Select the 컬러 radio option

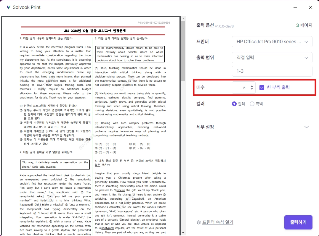(234, 104)
